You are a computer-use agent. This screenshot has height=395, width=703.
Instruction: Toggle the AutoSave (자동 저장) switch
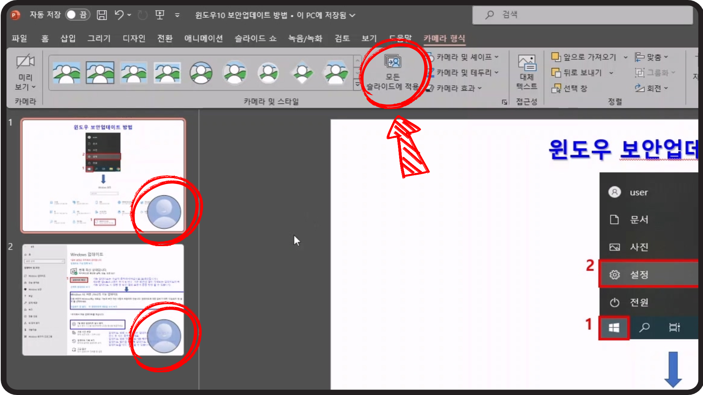pos(78,15)
